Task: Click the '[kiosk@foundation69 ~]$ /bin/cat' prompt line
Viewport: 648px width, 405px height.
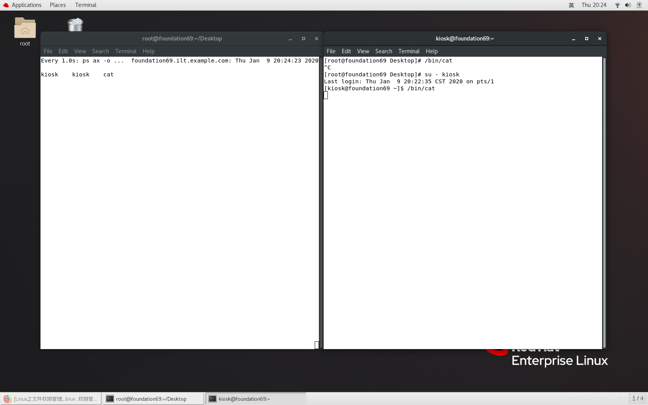Action: [x=380, y=88]
